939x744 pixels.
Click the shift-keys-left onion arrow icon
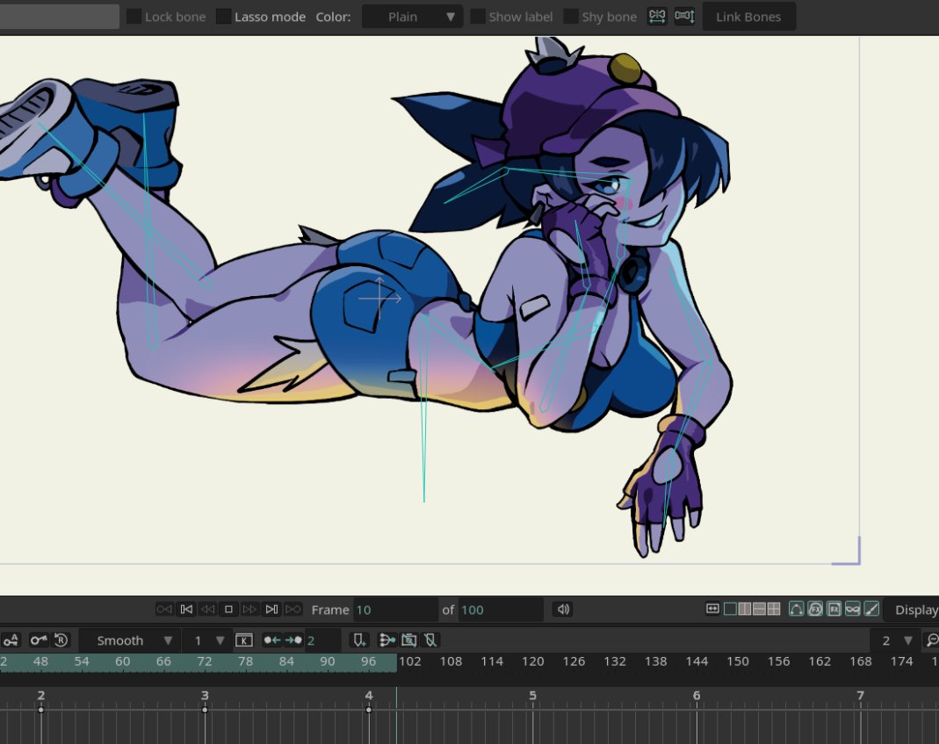[272, 640]
